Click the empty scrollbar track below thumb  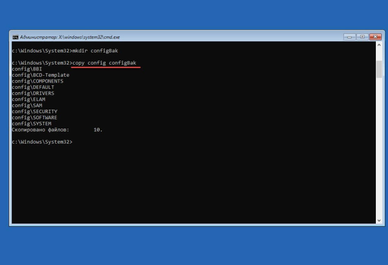[379, 148]
